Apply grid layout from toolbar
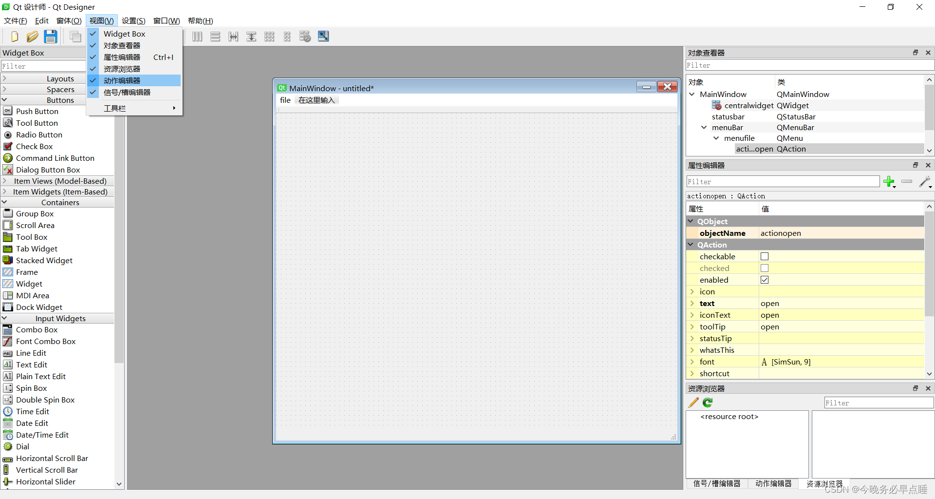Image resolution: width=935 pixels, height=499 pixels. 269,37
